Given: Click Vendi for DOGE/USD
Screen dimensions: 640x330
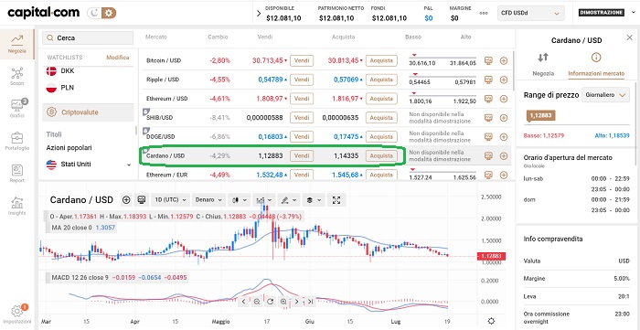Looking at the screenshot, I should (x=302, y=136).
